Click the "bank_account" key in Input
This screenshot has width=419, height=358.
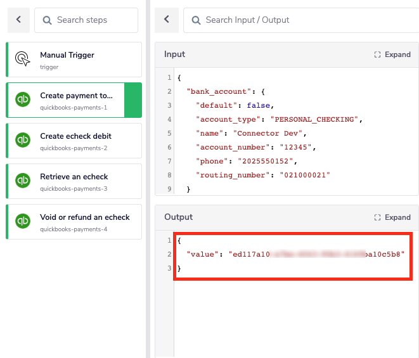click(219, 92)
